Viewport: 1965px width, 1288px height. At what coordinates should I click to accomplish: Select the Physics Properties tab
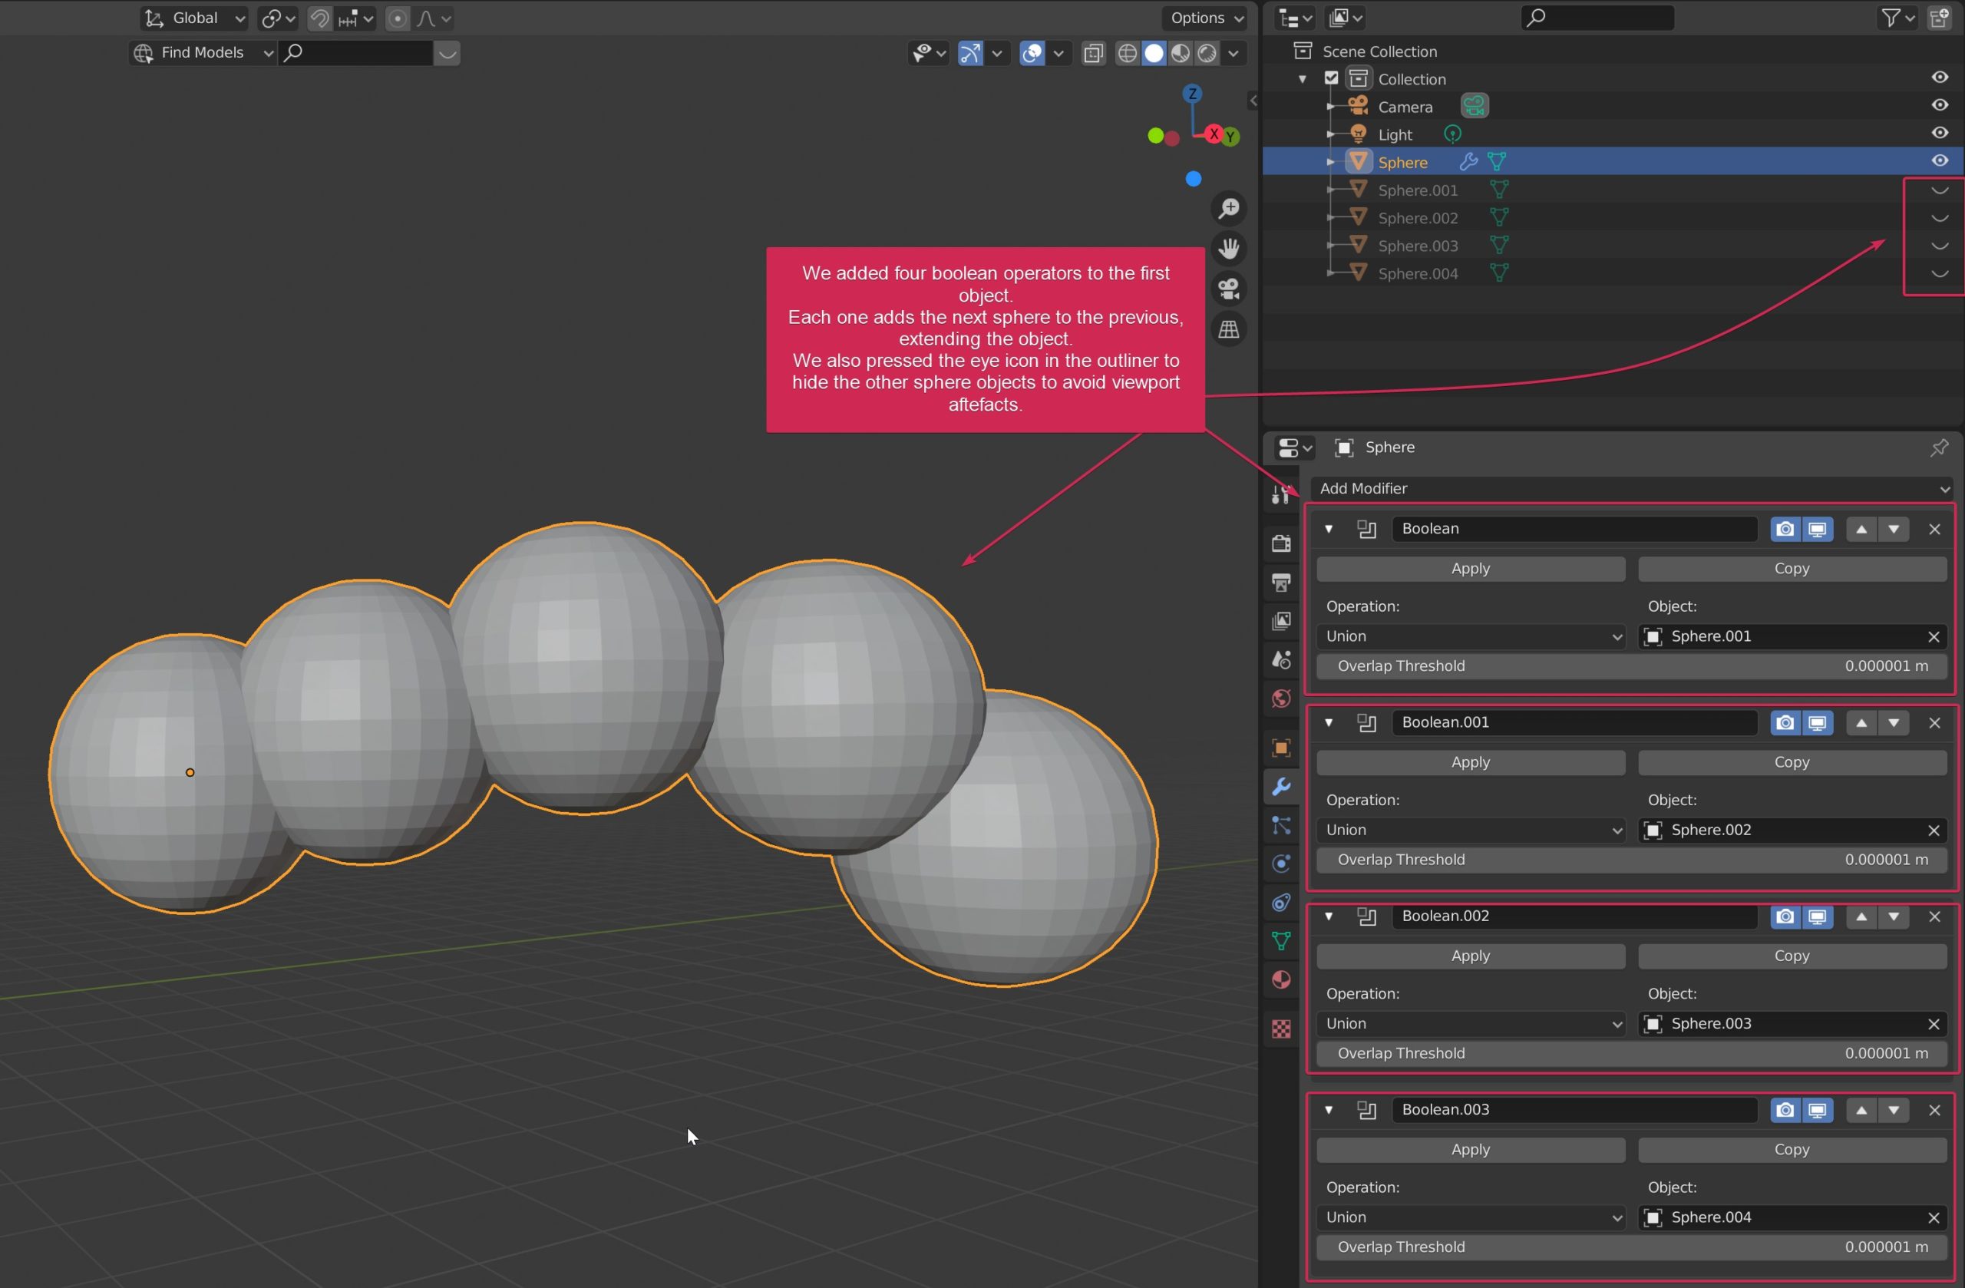point(1280,864)
